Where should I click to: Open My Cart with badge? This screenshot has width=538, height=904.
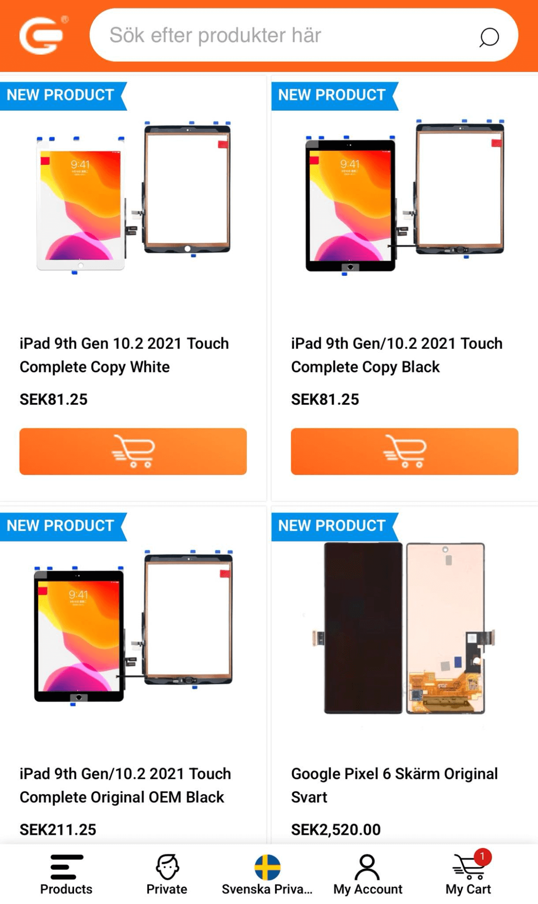468,875
